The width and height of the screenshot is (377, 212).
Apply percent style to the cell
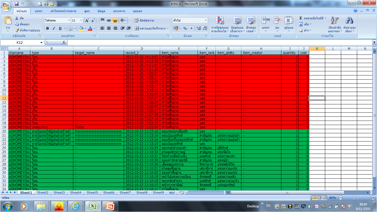click(x=185, y=28)
